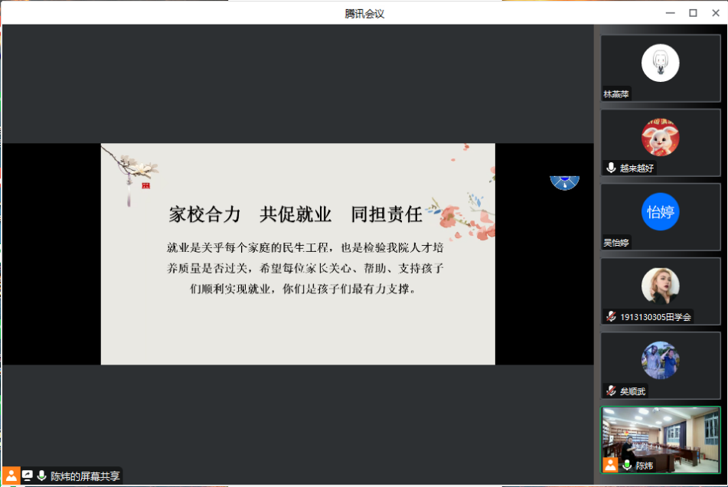Select 吴顺武's round avatar photo
The height and width of the screenshot is (487, 728).
(660, 360)
